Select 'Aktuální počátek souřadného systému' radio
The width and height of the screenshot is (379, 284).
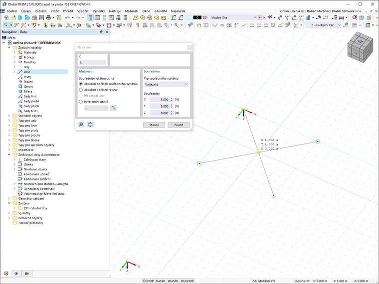tap(81, 84)
